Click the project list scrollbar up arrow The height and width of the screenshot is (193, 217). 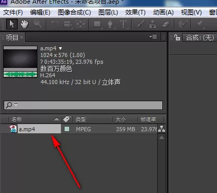click(x=161, y=137)
